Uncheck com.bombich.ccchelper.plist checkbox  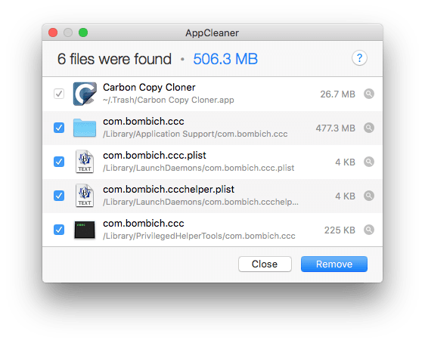coord(59,196)
